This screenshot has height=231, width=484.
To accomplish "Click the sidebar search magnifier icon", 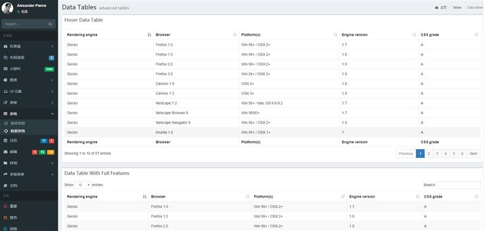I will coord(50,24).
